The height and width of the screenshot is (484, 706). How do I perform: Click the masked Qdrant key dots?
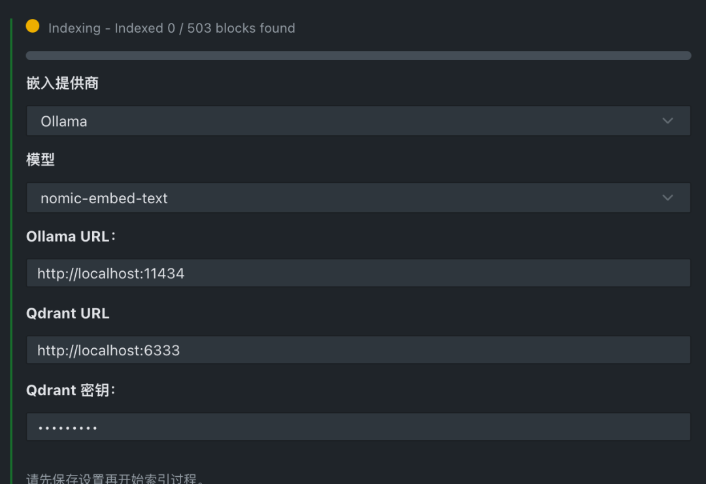[67, 427]
